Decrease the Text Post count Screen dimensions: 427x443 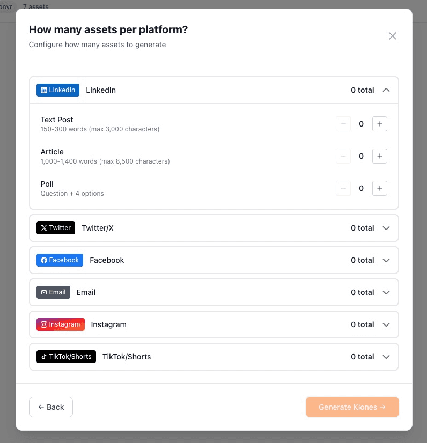(343, 124)
